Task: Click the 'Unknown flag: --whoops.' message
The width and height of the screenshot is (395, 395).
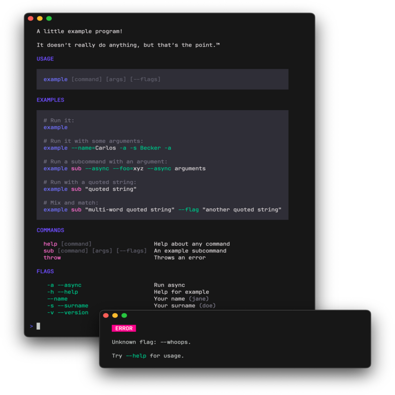Action: [151, 342]
